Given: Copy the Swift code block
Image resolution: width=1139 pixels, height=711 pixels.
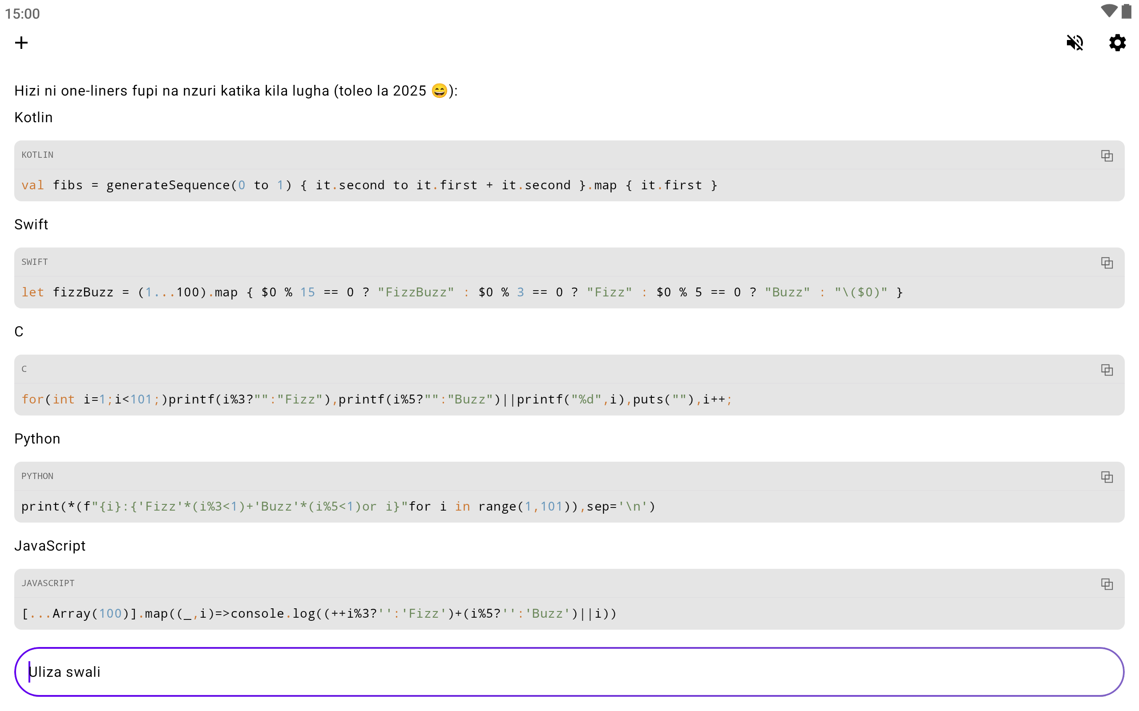Looking at the screenshot, I should point(1107,263).
